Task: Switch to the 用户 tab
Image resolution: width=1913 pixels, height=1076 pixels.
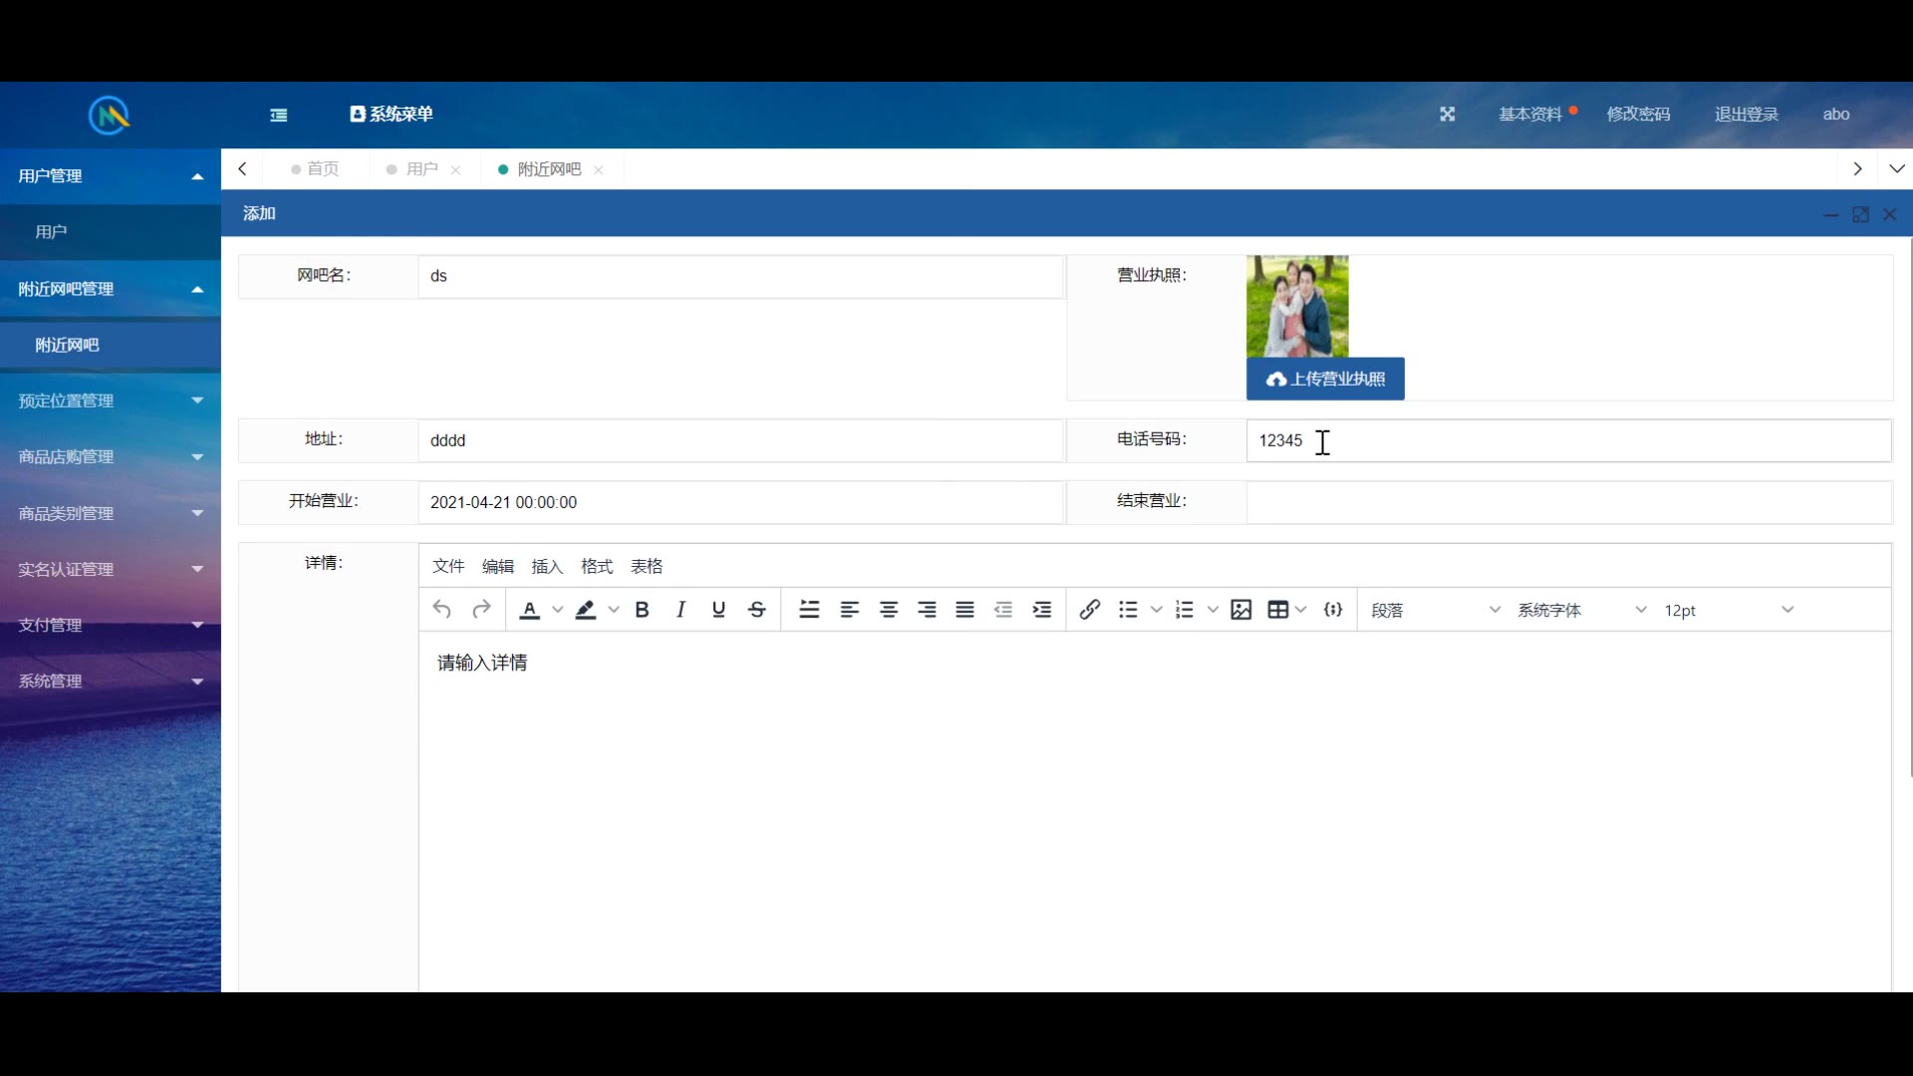Action: click(x=421, y=169)
